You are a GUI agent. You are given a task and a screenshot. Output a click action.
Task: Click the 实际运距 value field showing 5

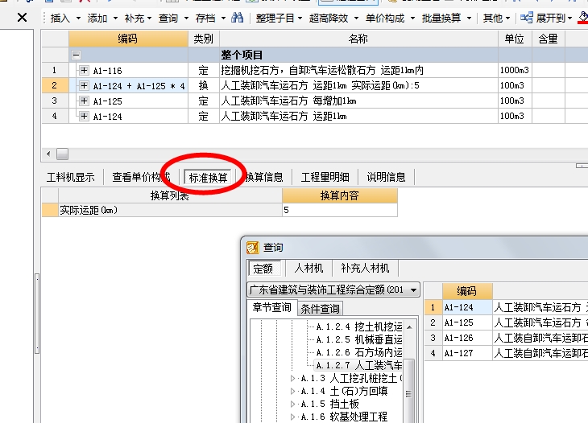pyautogui.click(x=340, y=210)
